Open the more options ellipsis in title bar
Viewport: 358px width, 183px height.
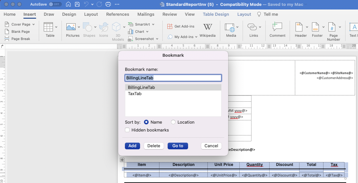pos(117,4)
